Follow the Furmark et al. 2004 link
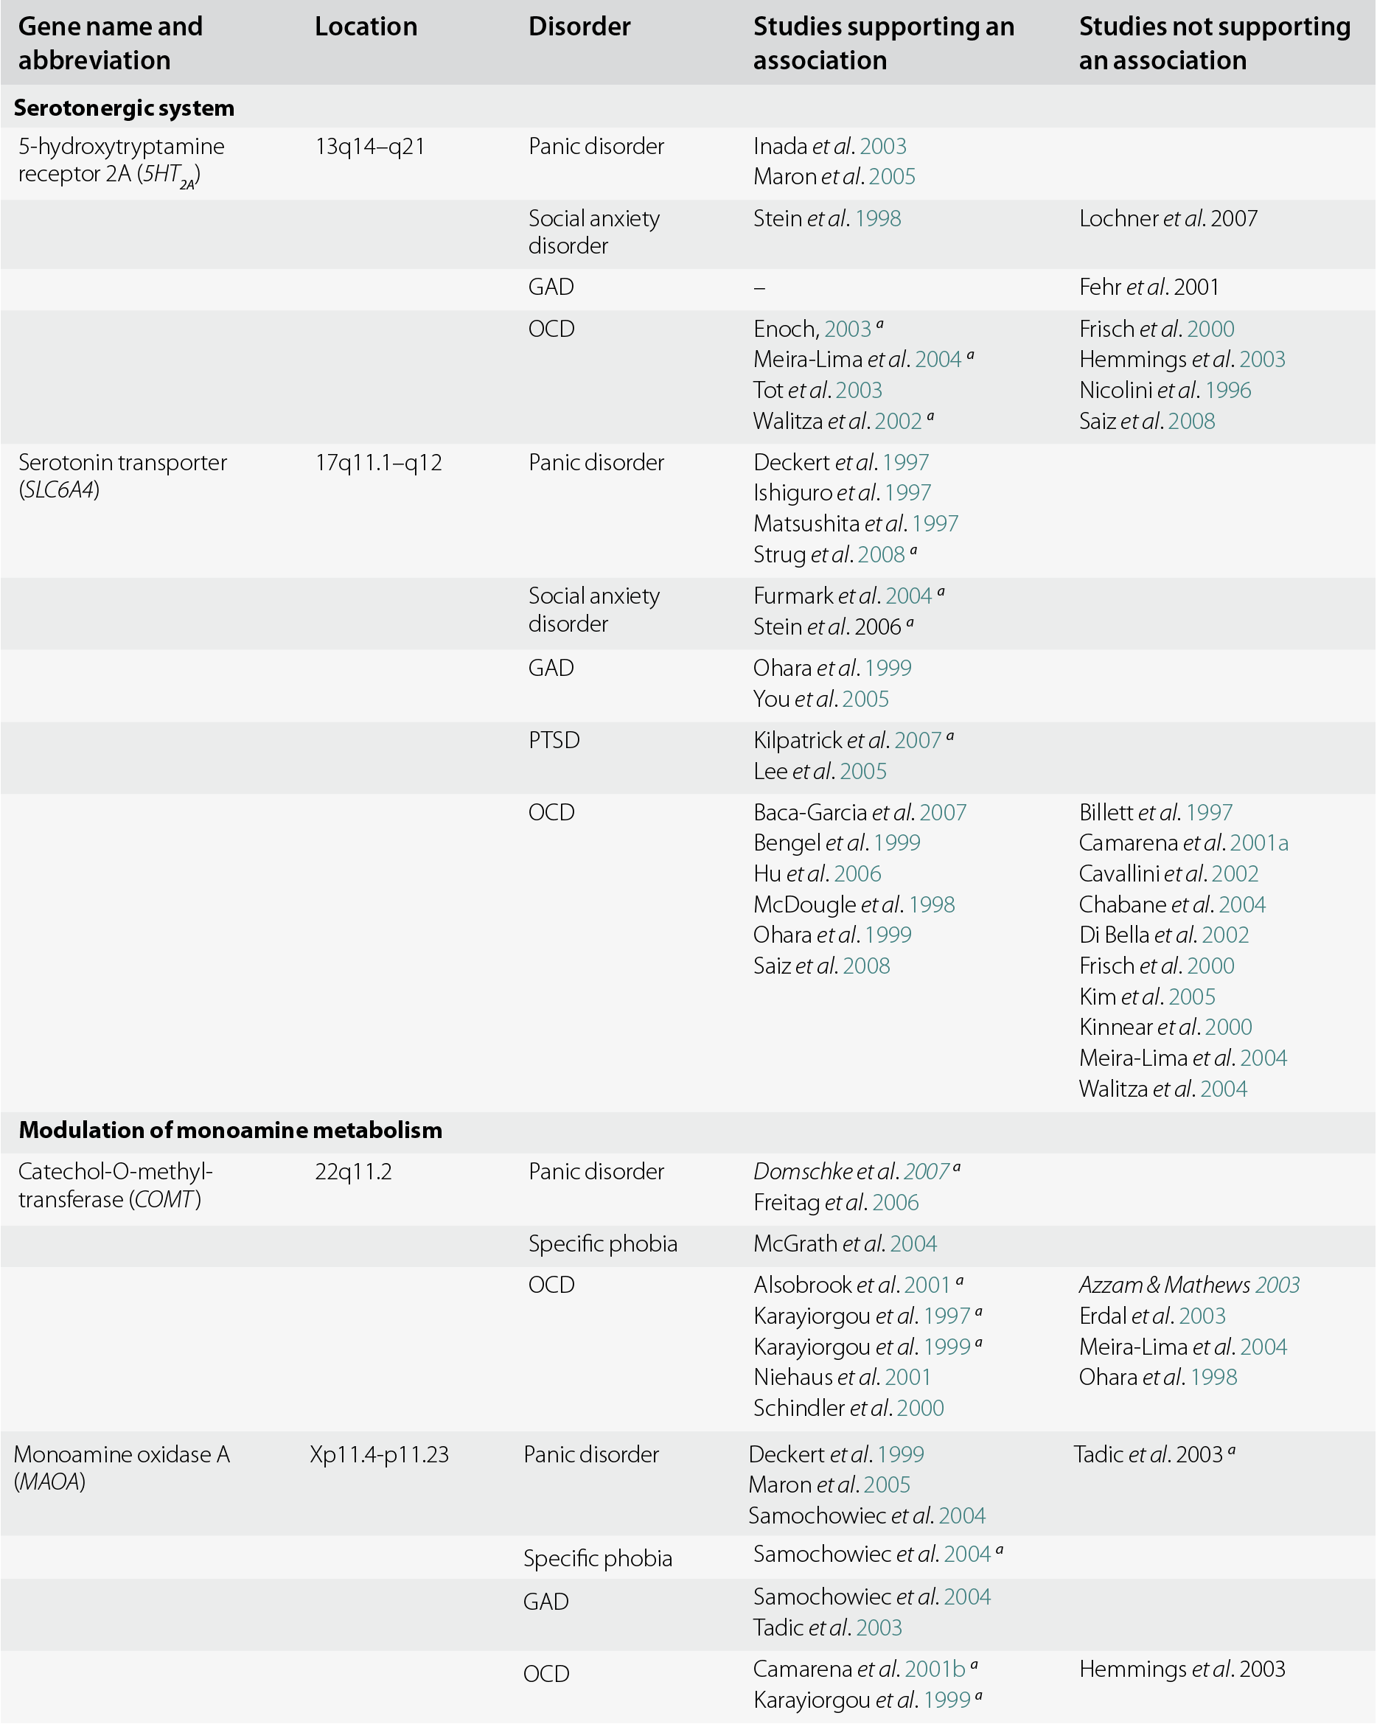Image resolution: width=1377 pixels, height=1724 pixels. 908,596
